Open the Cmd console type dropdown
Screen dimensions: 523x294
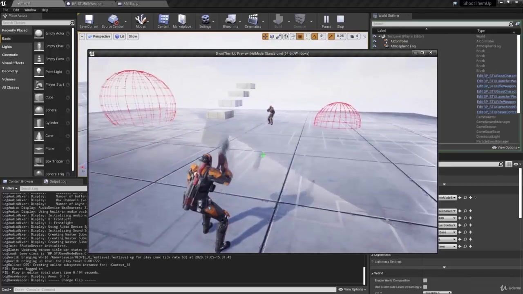pyautogui.click(x=7, y=290)
